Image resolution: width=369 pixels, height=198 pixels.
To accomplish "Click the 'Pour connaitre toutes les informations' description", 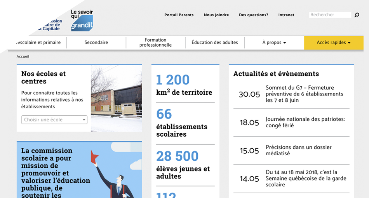I will tap(52, 100).
